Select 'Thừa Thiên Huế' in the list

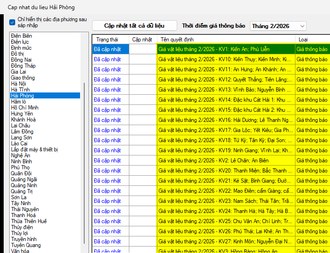tap(29, 221)
